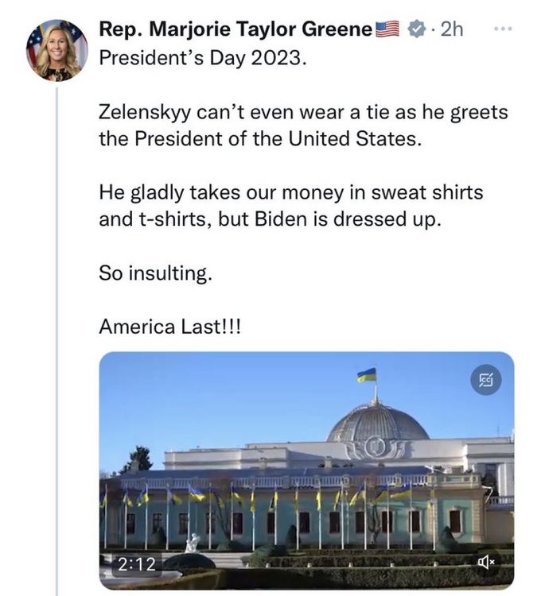Click the Ukrainian flag atop the dome in the video
This screenshot has width=541, height=596.
[367, 375]
